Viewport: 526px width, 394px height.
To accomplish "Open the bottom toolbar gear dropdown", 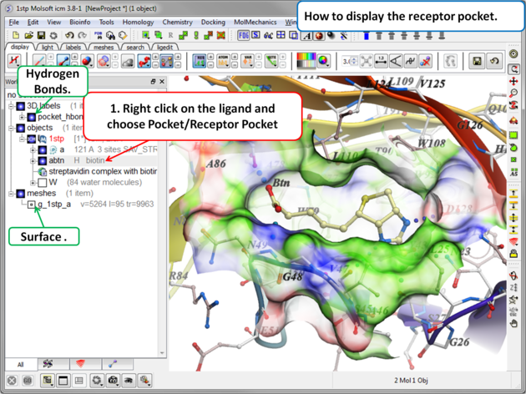I will [97, 380].
